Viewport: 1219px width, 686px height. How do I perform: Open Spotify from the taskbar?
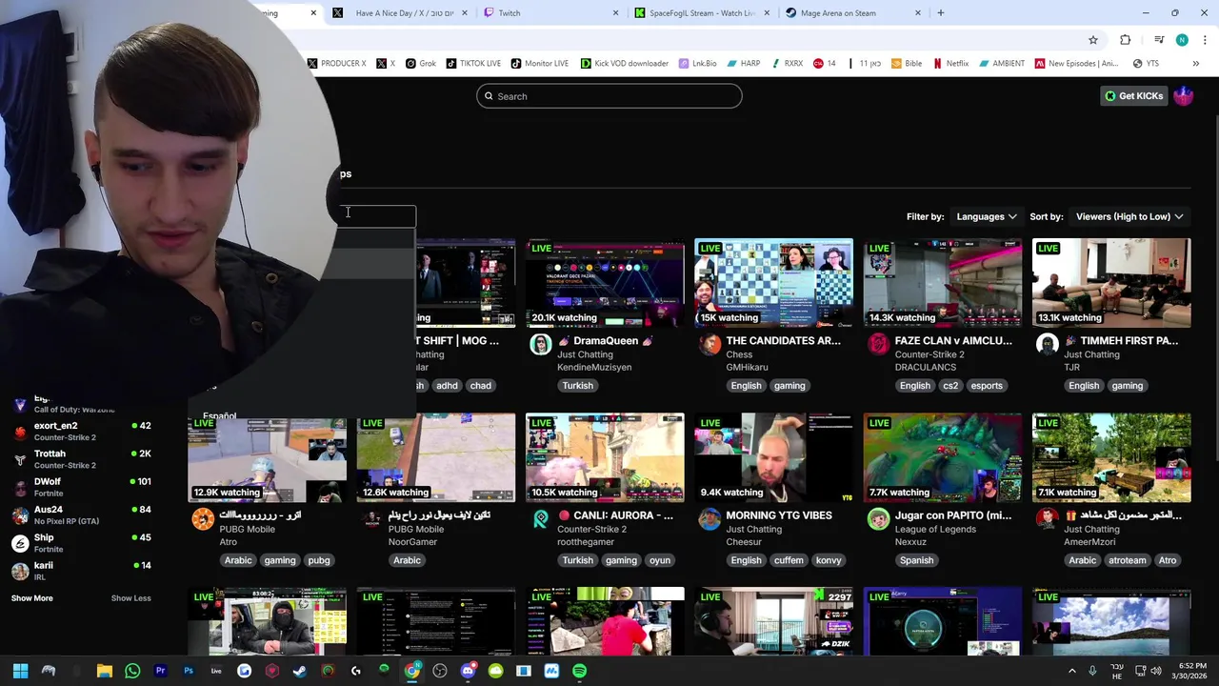pyautogui.click(x=579, y=671)
